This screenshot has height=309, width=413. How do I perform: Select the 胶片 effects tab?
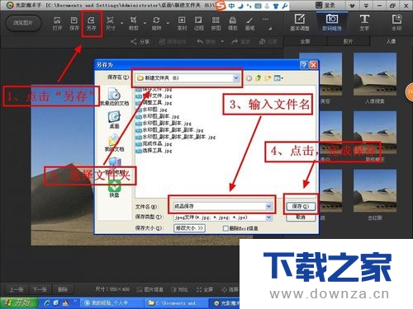tap(348, 41)
